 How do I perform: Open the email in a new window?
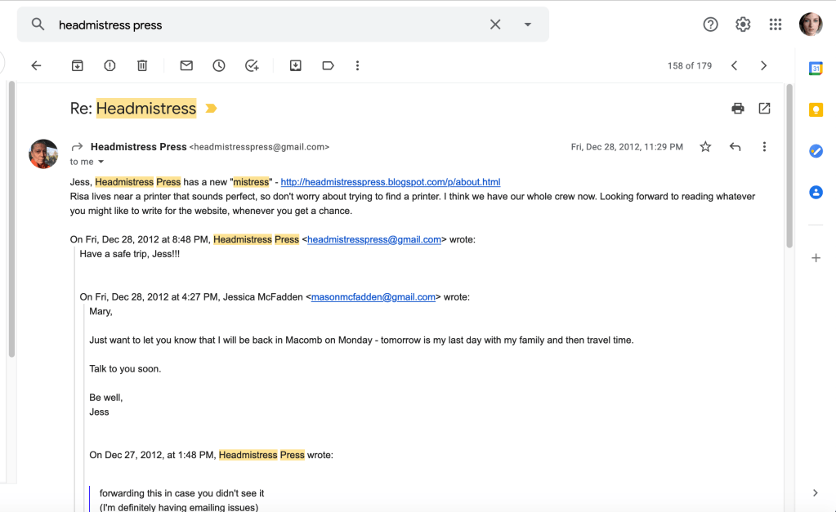click(764, 108)
